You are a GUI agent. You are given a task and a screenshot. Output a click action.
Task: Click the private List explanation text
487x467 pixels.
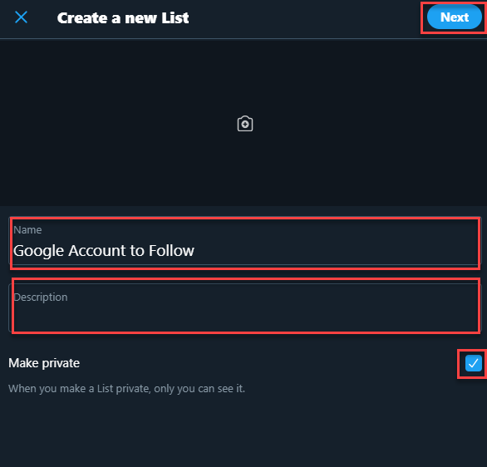coord(126,388)
